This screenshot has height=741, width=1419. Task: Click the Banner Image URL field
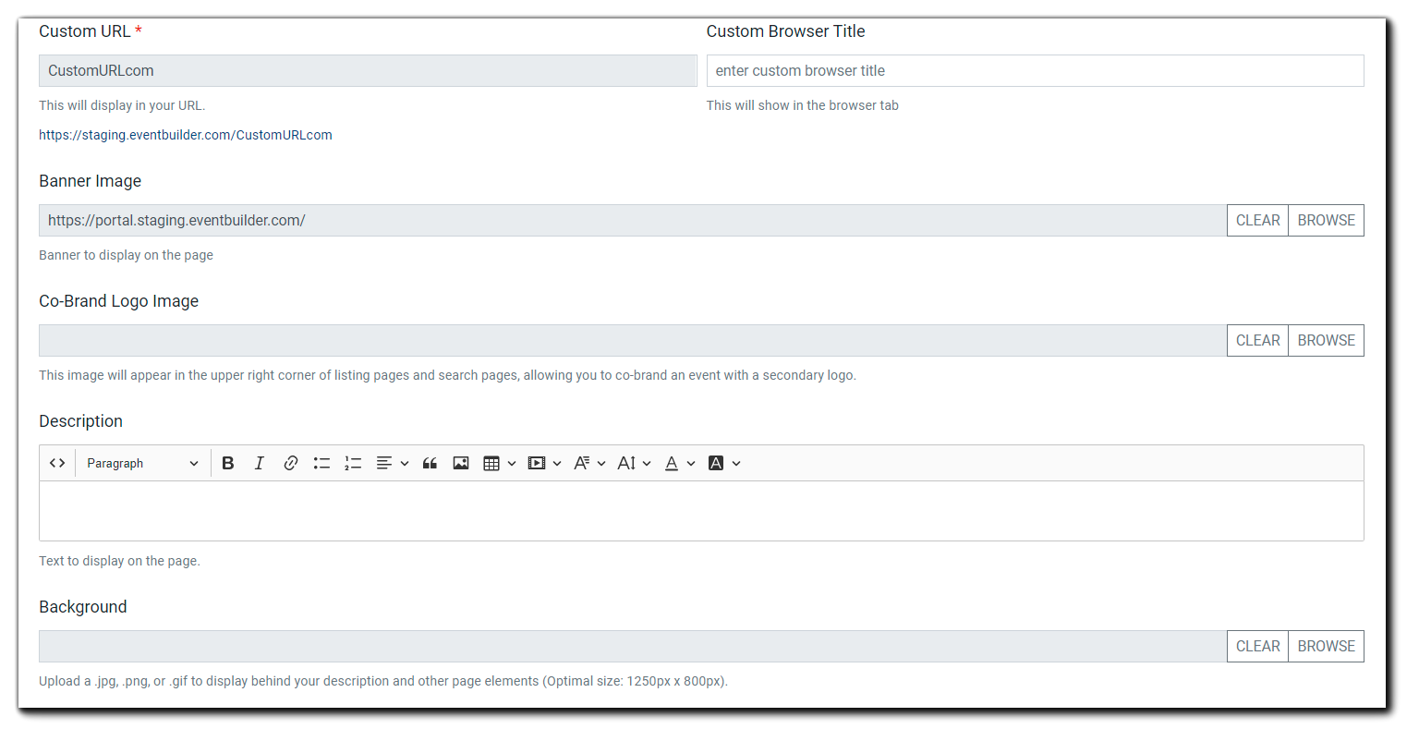[633, 221]
